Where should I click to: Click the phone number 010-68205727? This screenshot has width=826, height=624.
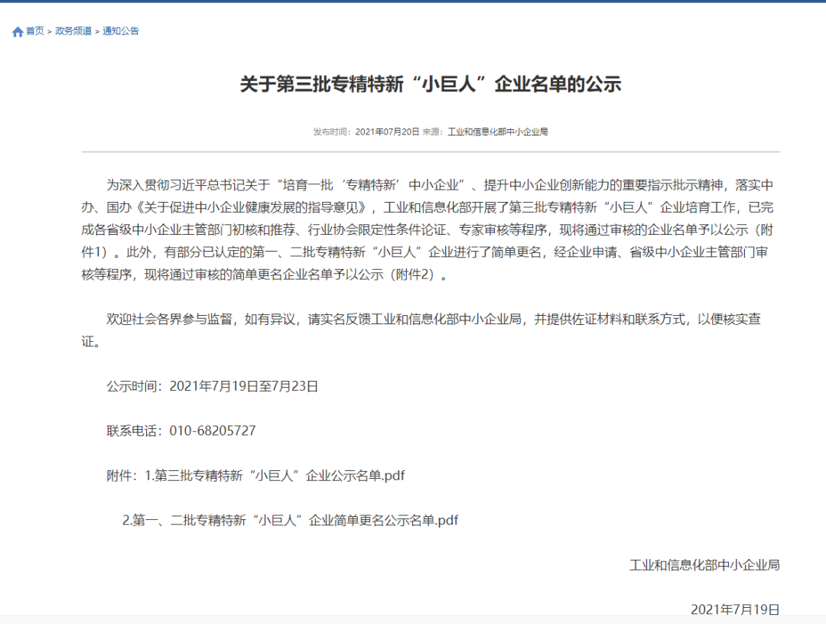212,431
